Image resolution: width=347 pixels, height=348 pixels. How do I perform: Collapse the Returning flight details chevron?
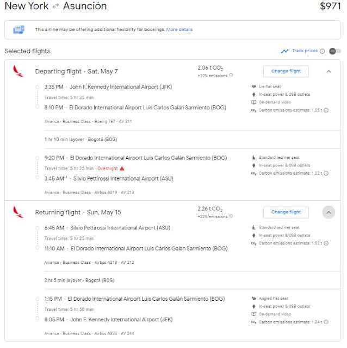click(329, 213)
